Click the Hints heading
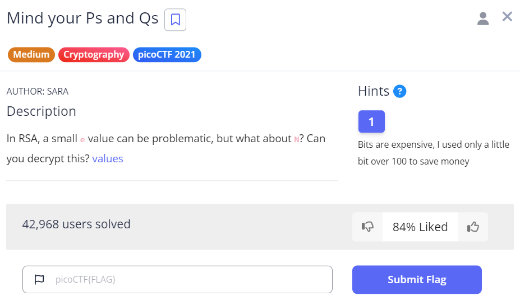Screen dimensions: 520x305 click(374, 91)
